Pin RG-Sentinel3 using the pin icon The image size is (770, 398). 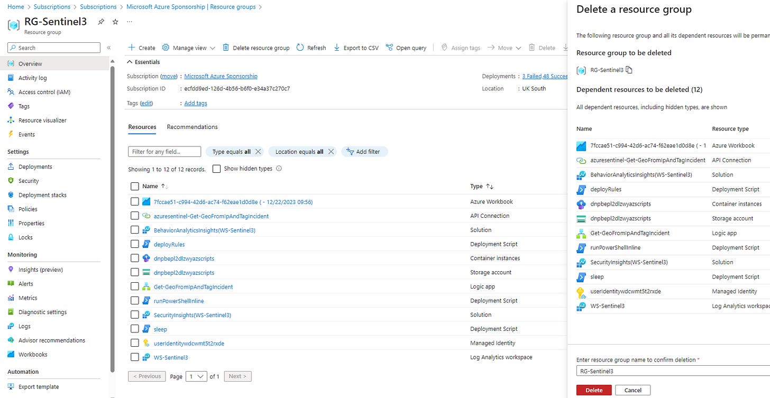pos(101,22)
